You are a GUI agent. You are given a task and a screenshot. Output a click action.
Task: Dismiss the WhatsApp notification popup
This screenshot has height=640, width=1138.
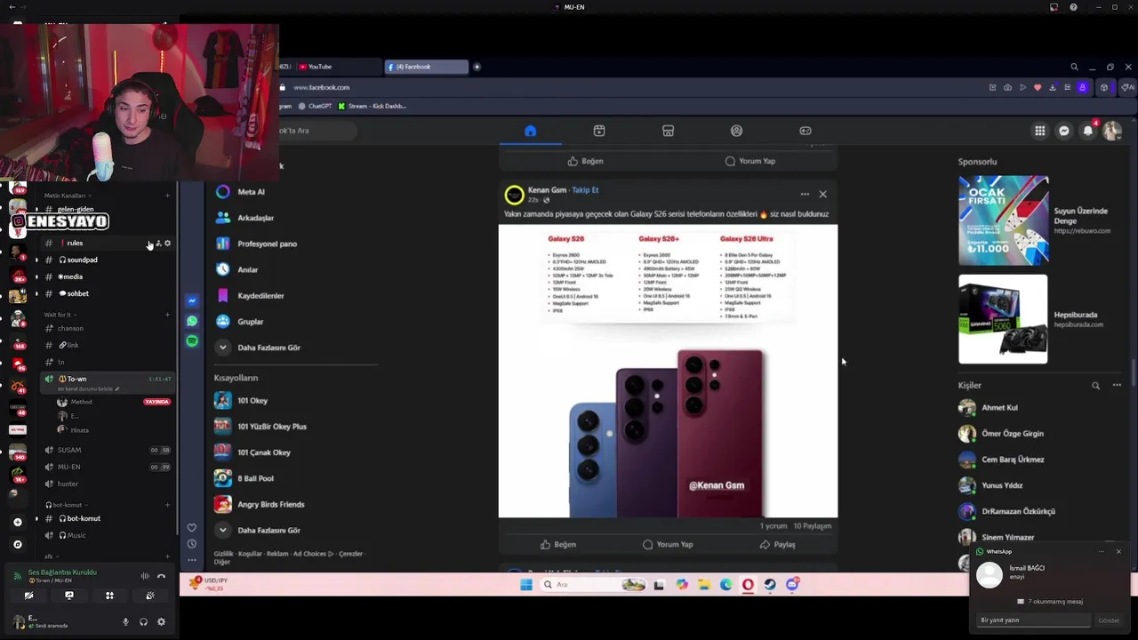[1118, 552]
